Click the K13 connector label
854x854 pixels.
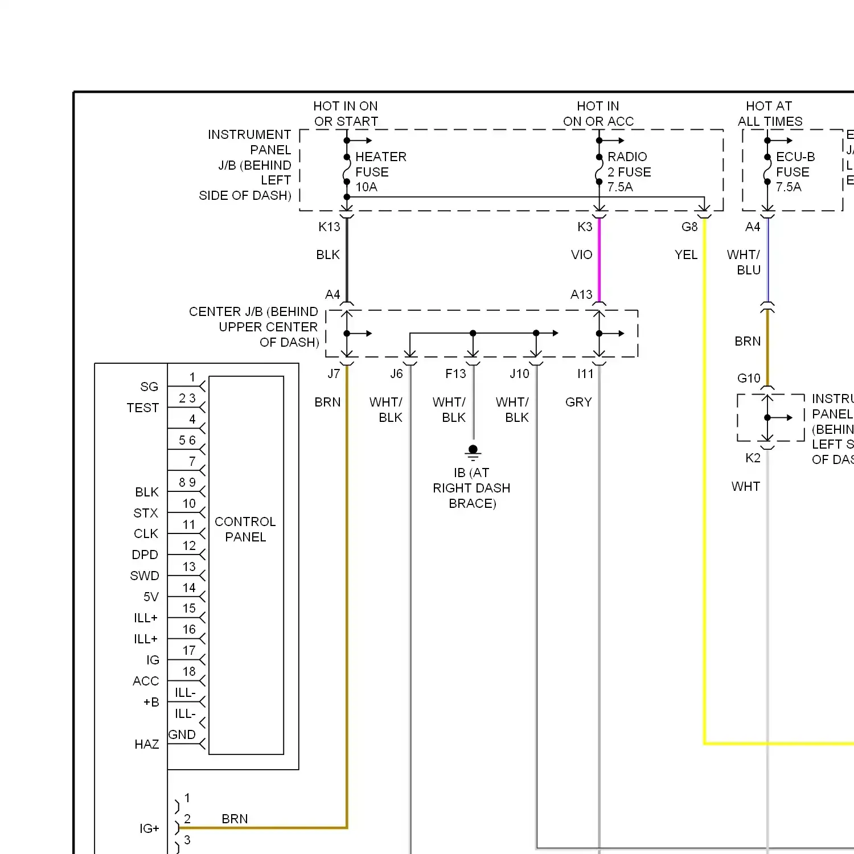(329, 227)
